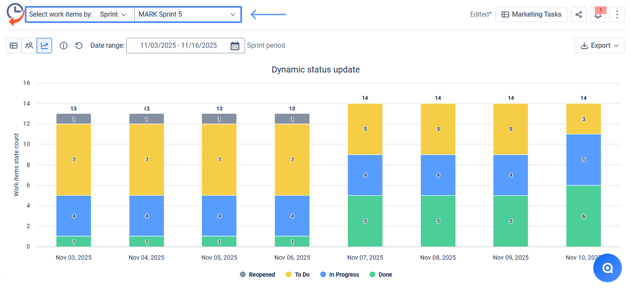Select the chart view toggle

(44, 46)
